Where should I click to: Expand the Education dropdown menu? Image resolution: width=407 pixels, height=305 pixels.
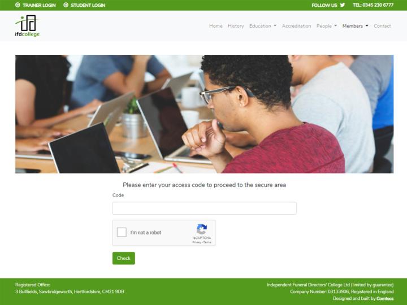point(263,26)
